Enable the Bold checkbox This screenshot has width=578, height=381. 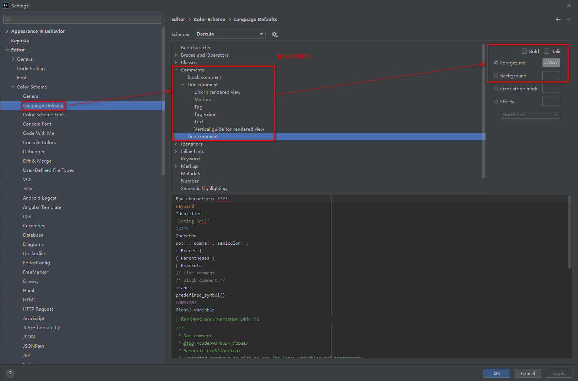(x=524, y=51)
